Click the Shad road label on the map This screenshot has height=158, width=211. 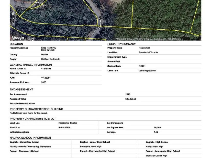click(37, 3)
